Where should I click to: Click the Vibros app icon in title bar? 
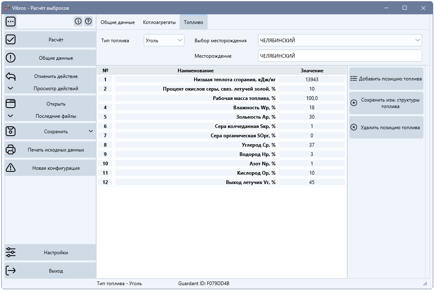[x=7, y=8]
